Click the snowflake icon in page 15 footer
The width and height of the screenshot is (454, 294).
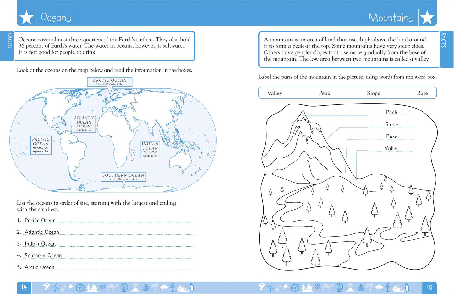point(317,286)
